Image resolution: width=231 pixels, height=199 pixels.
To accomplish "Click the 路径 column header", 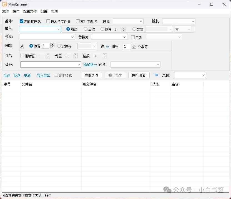I will click(x=187, y=84).
